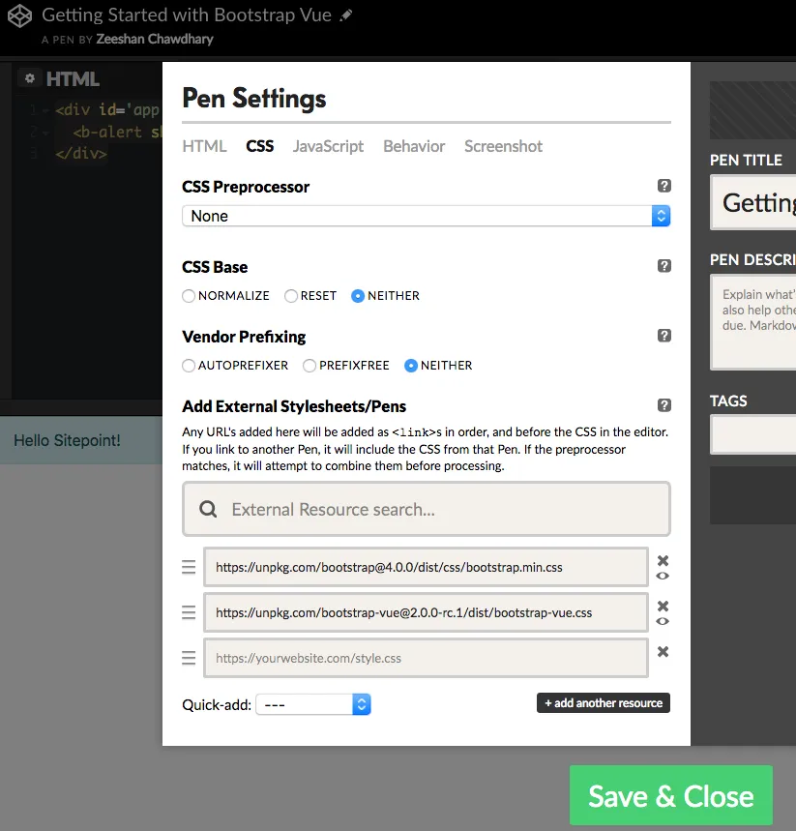Remove the empty stylesheet resource row
Image resolution: width=796 pixels, height=831 pixels.
tap(663, 651)
